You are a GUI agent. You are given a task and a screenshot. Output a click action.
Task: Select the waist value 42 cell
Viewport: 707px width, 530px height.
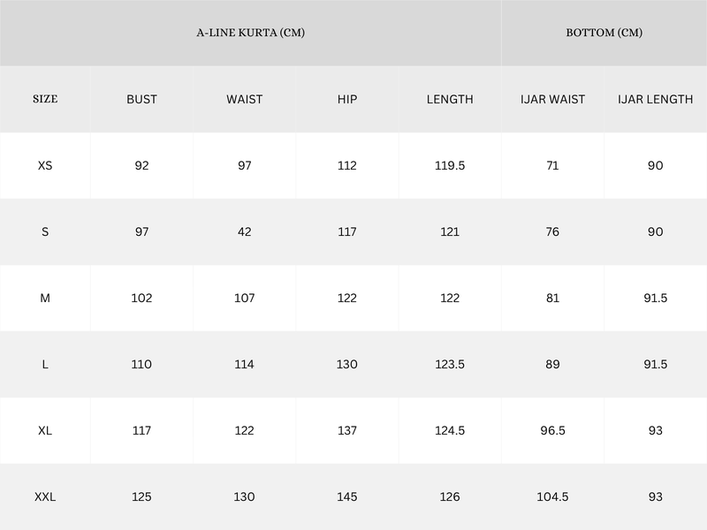[x=245, y=231]
